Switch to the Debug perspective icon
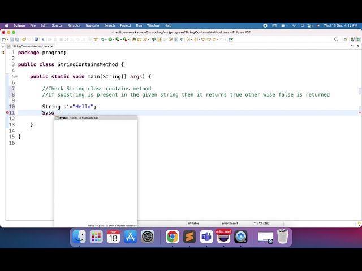Viewport: 362px width, 271px height. [x=358, y=40]
